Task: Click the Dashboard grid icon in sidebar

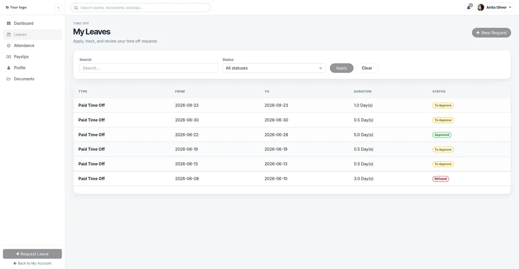Action: pos(9,23)
